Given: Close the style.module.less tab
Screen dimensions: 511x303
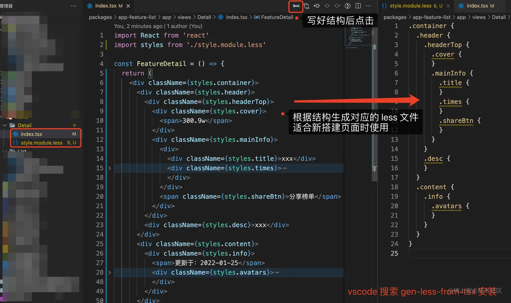Looking at the screenshot, I should point(448,6).
